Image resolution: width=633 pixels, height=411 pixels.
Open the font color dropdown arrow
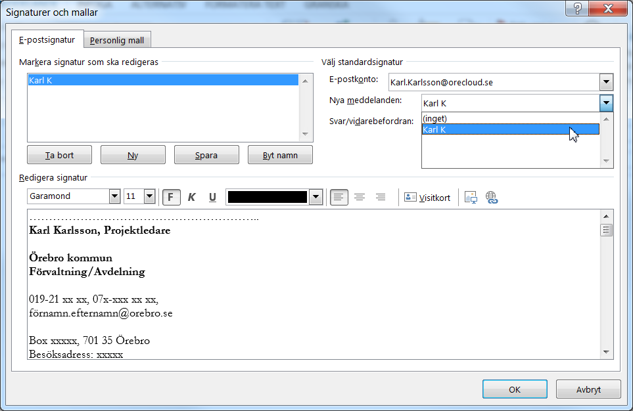(x=316, y=197)
